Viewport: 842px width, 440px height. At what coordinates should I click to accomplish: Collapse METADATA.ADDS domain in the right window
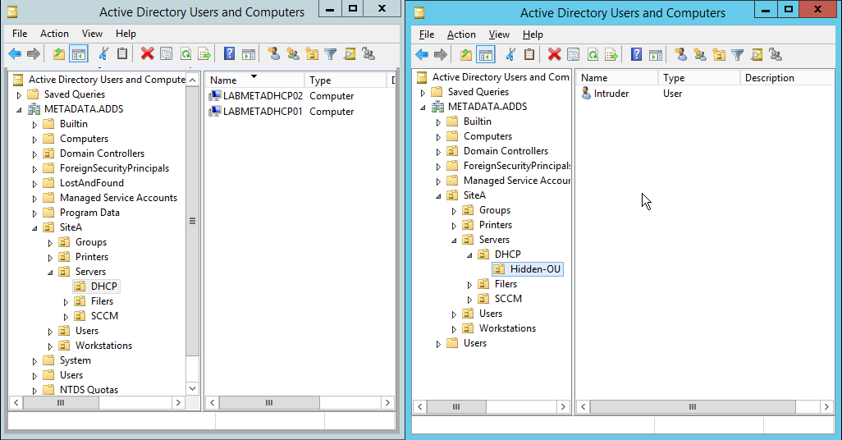point(423,108)
